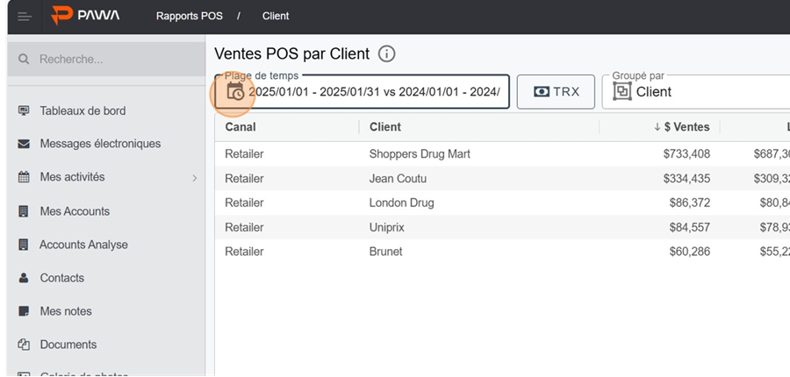
Task: Click the $86,372 sales value
Action: pyautogui.click(x=690, y=203)
